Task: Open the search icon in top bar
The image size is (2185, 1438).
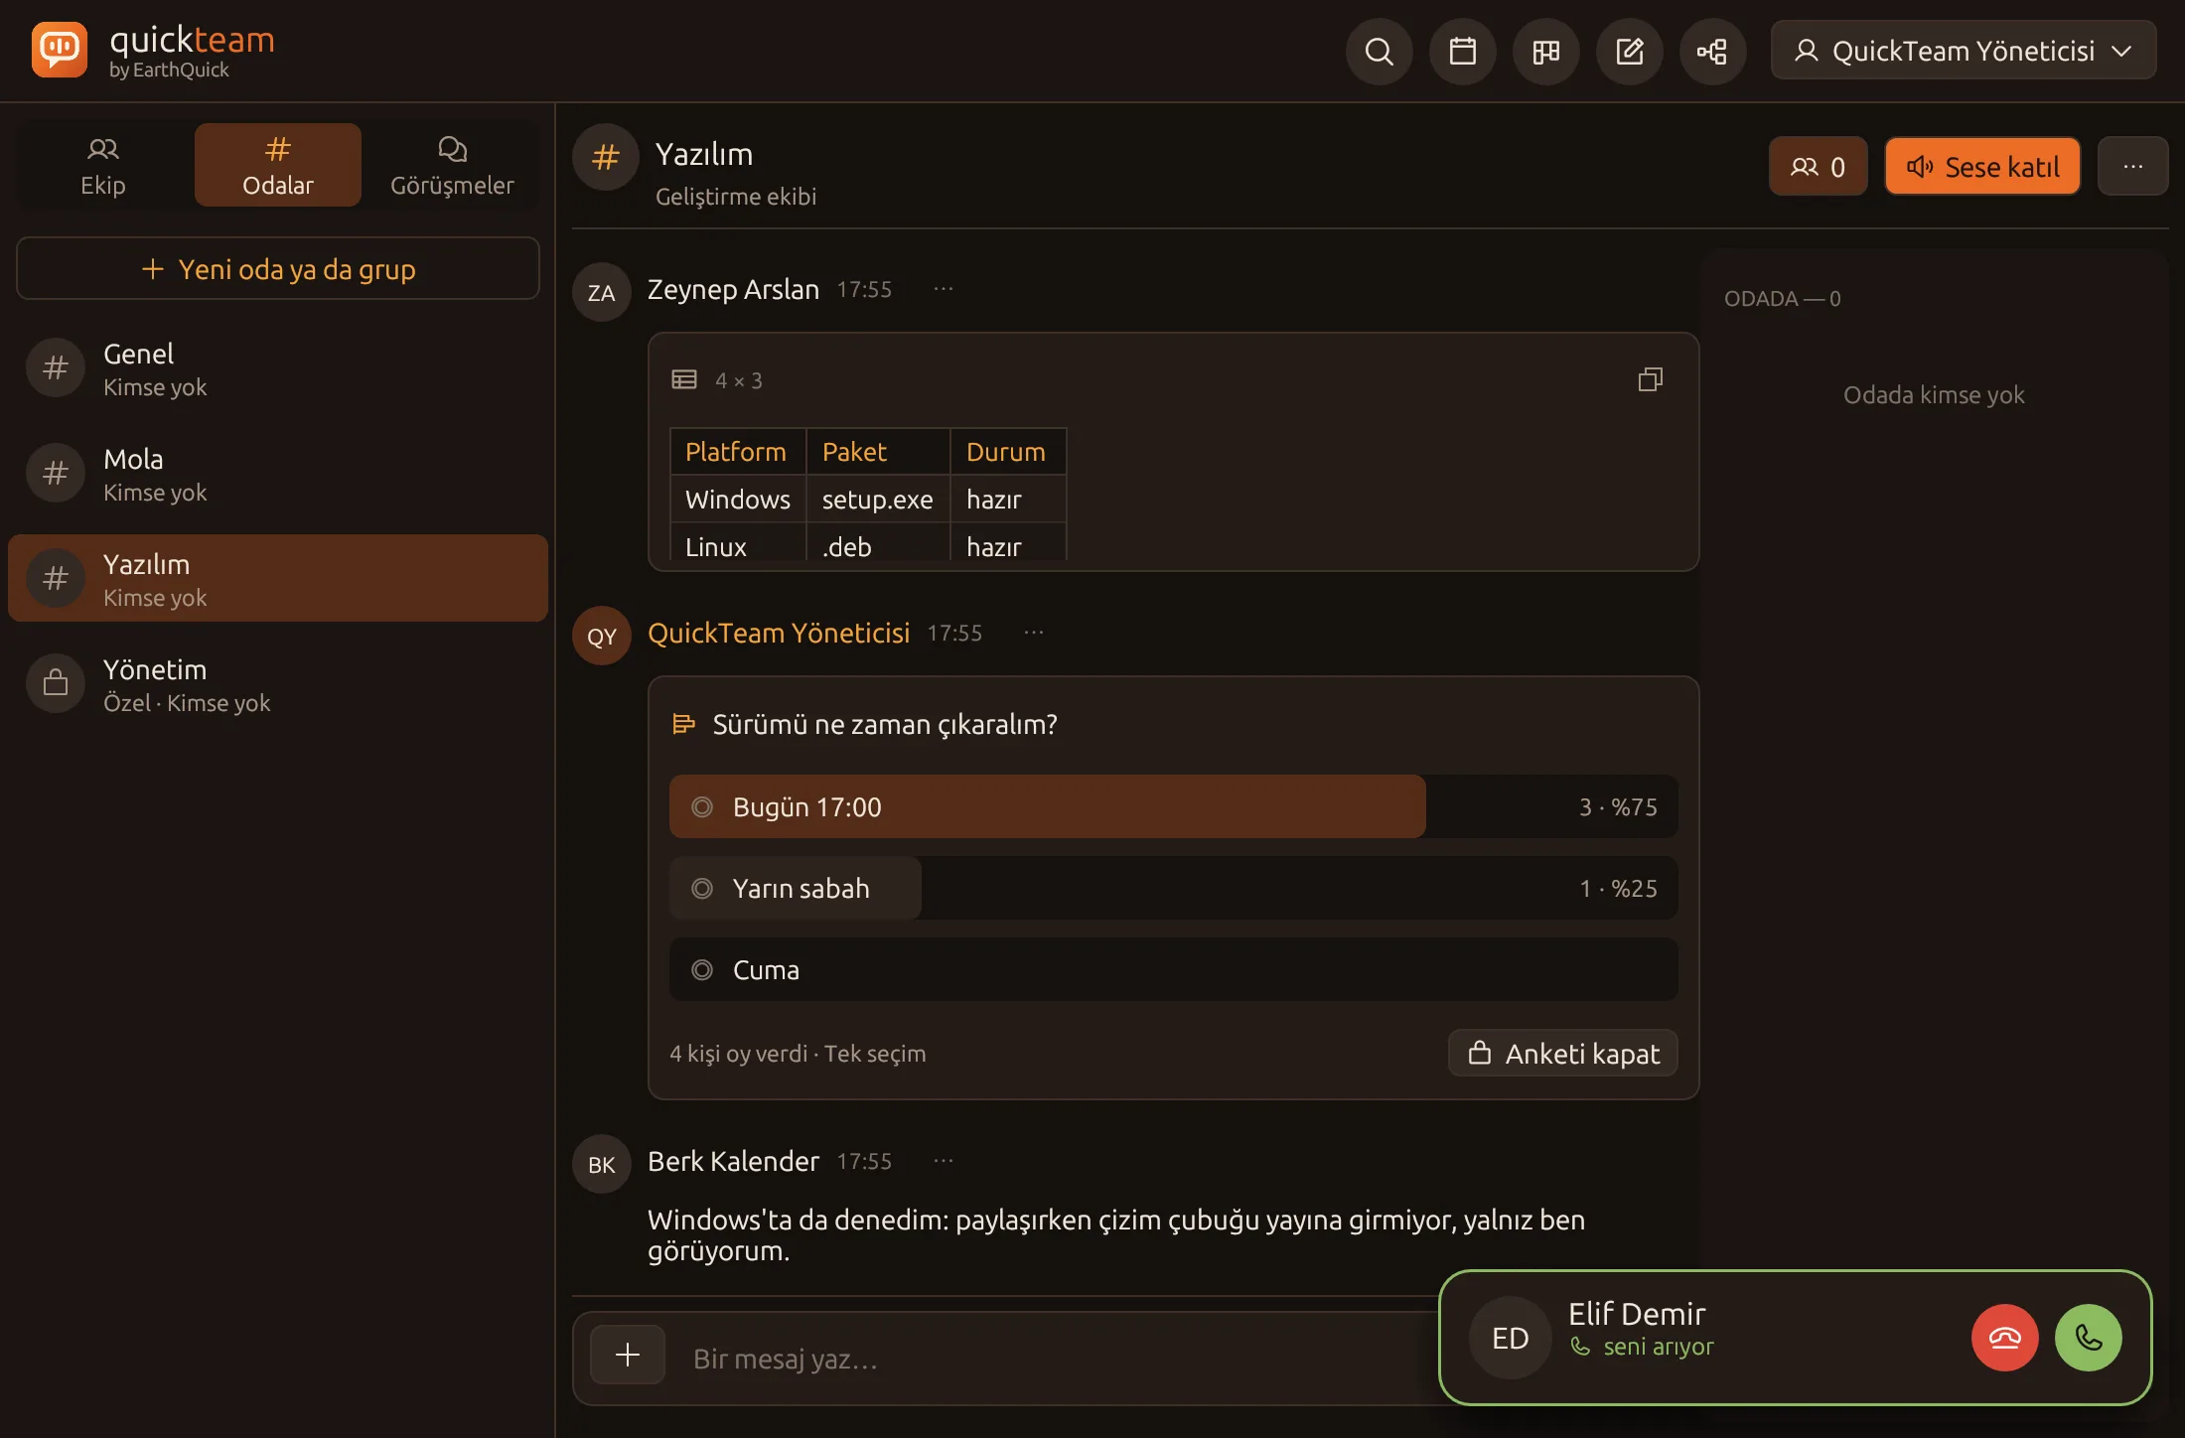Action: pos(1379,51)
